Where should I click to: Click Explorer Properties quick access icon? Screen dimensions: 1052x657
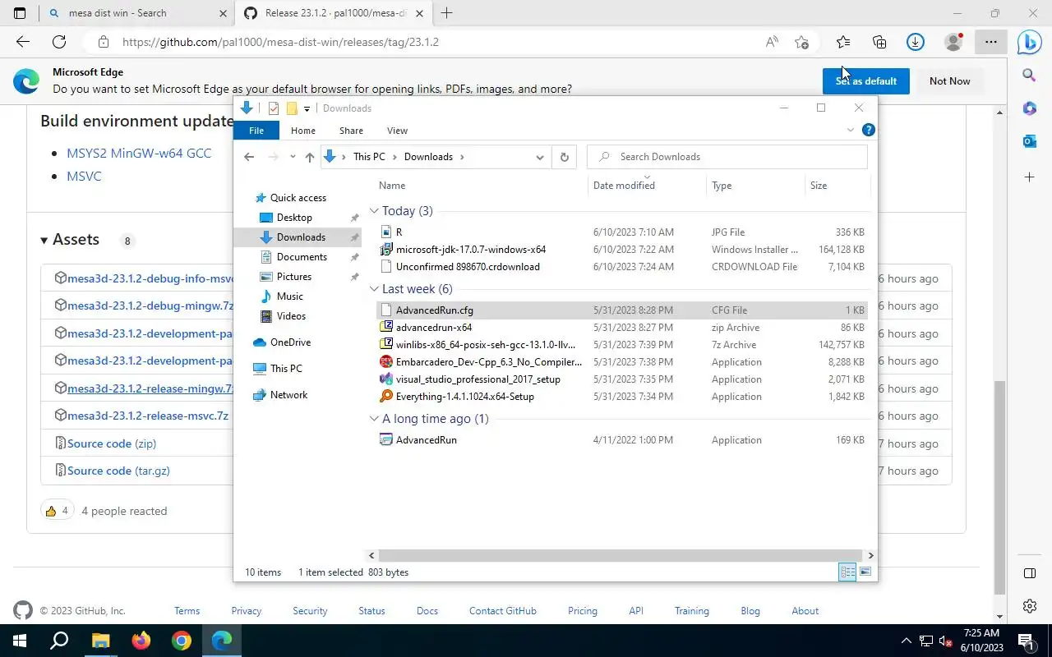274,108
